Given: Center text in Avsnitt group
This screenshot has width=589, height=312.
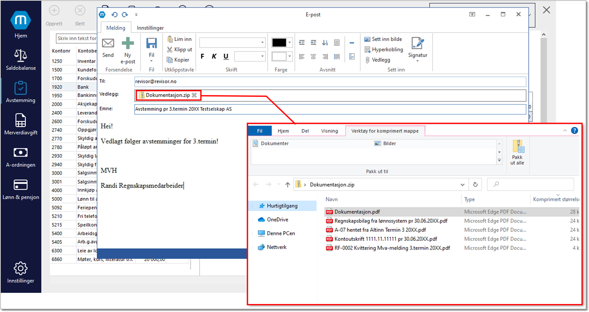Looking at the screenshot, I should pos(313,56).
